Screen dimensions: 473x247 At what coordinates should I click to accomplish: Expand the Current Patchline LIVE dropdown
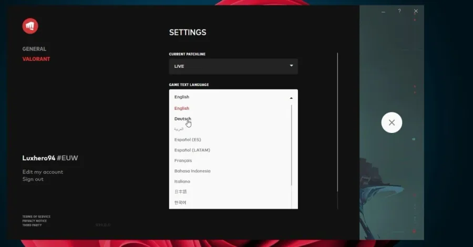click(233, 66)
